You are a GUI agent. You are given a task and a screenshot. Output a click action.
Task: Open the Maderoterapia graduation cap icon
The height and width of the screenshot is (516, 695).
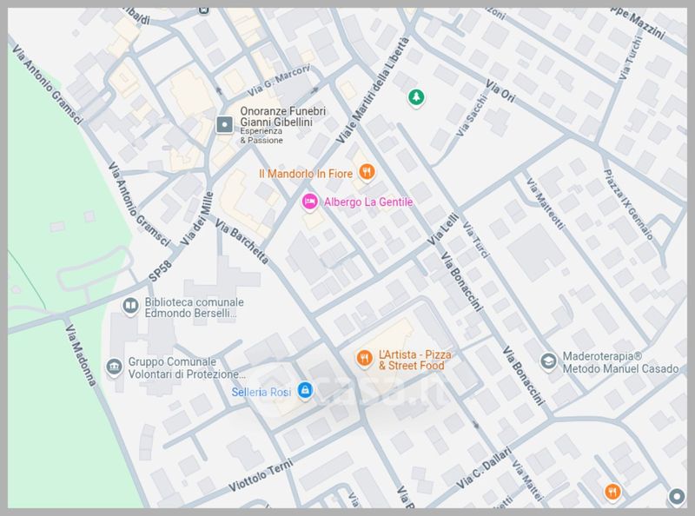pyautogui.click(x=547, y=361)
